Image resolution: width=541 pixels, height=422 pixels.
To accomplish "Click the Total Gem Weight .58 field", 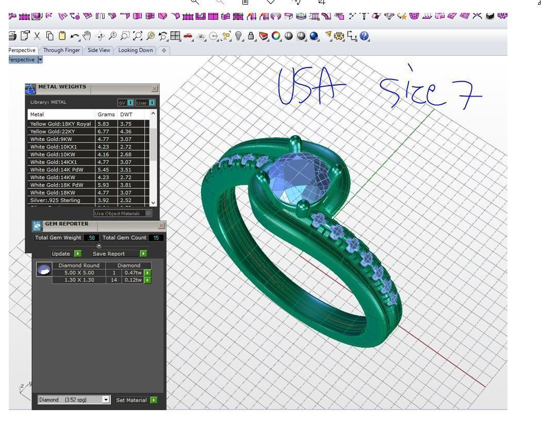I will (91, 238).
